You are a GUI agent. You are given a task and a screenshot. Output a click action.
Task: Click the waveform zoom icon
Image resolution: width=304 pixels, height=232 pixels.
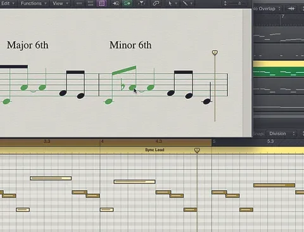(x=291, y=9)
